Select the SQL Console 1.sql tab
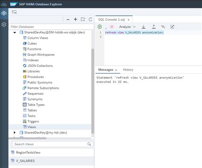The width and height of the screenshot is (202, 168). [x=112, y=20]
